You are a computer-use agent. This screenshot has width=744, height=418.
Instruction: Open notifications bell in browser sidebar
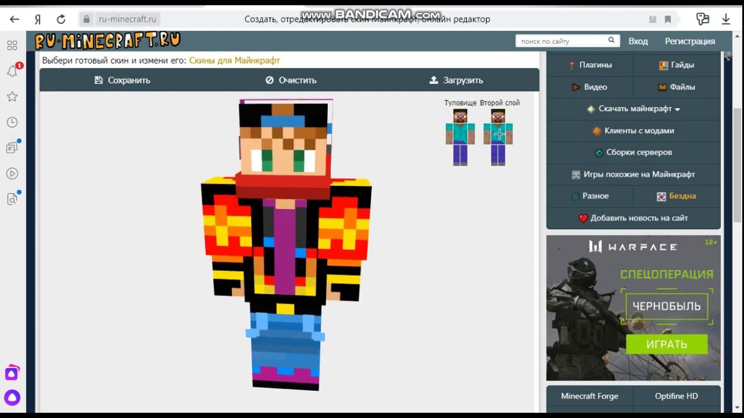12,71
